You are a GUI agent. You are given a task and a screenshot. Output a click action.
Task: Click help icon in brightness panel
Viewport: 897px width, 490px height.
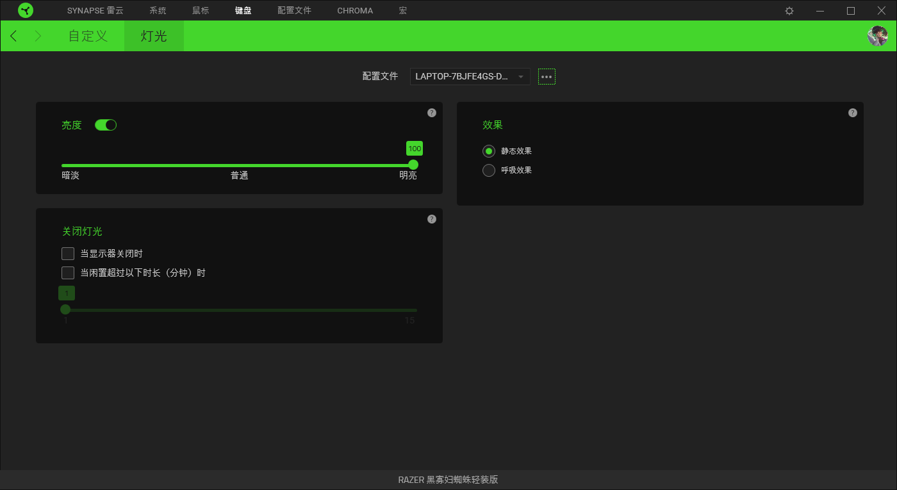(x=432, y=113)
